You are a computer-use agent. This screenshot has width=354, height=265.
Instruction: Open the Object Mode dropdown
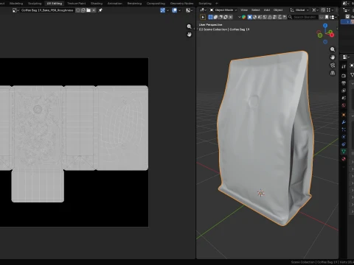tap(223, 10)
